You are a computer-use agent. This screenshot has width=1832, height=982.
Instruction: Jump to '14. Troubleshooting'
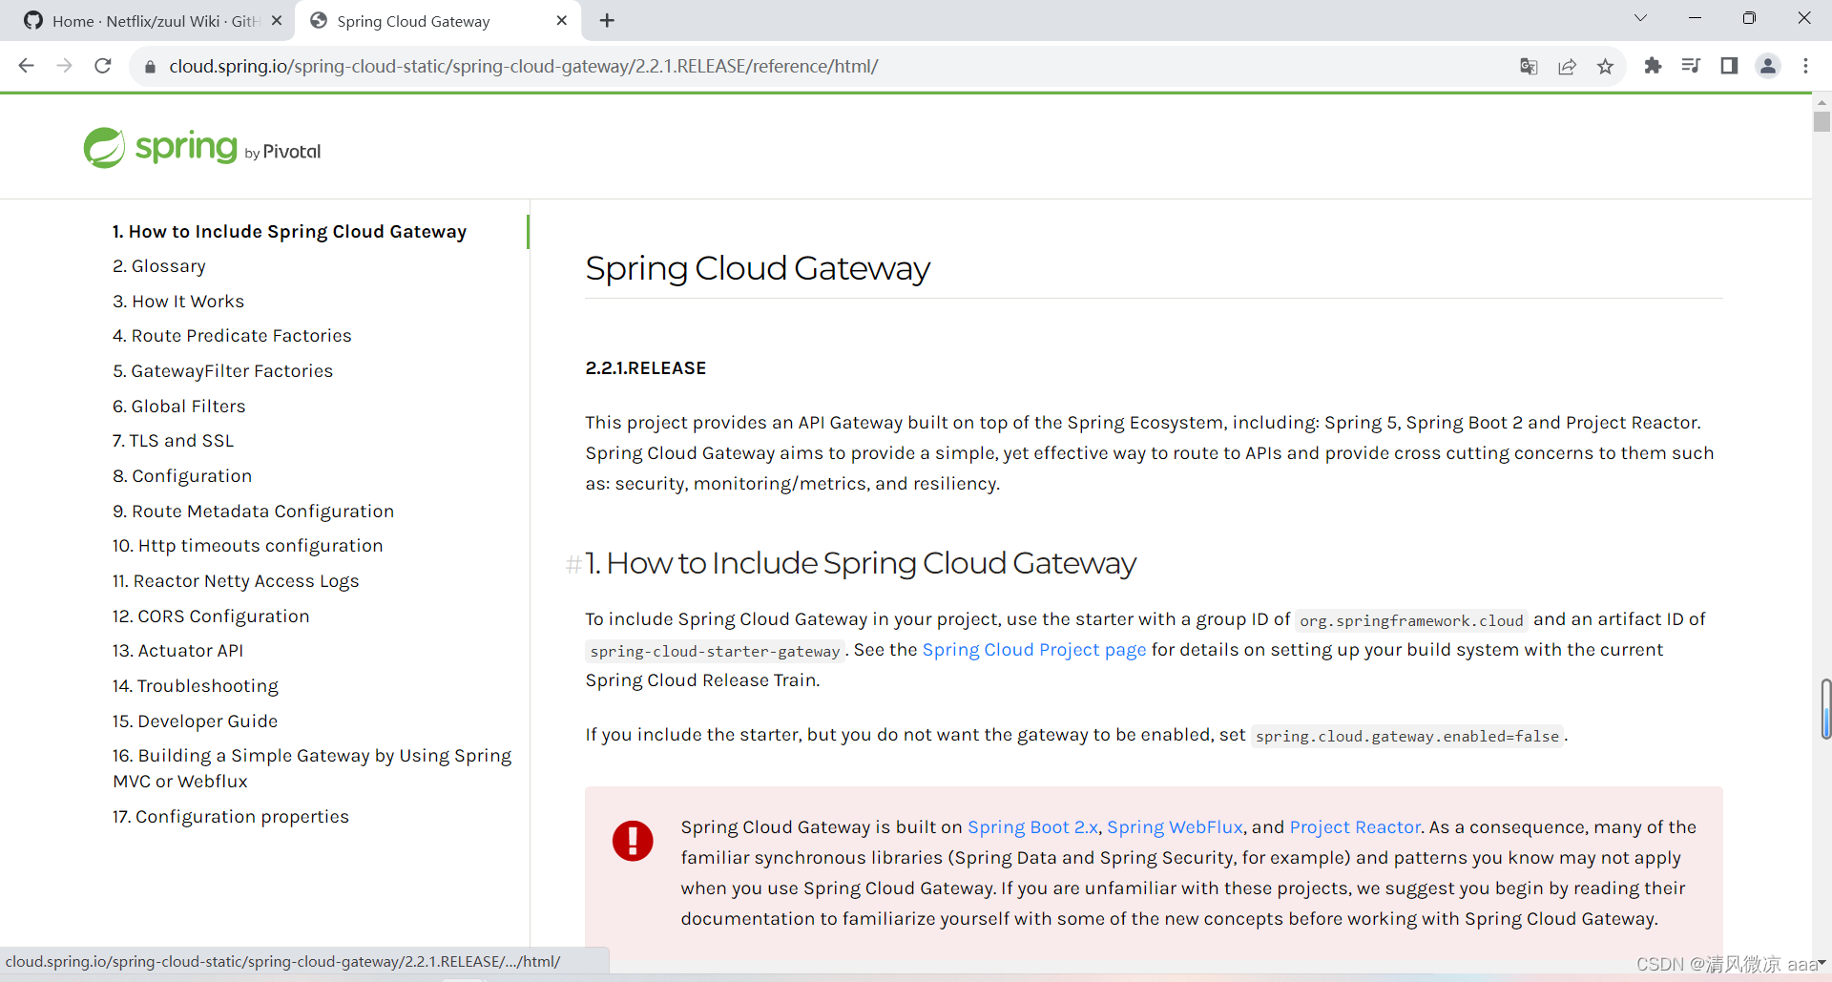coord(196,686)
